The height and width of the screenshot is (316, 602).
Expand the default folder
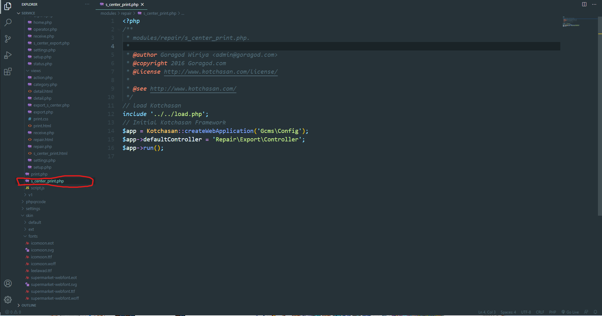point(35,223)
